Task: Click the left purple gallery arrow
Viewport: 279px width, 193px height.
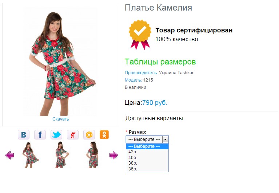Action: click(x=9, y=155)
